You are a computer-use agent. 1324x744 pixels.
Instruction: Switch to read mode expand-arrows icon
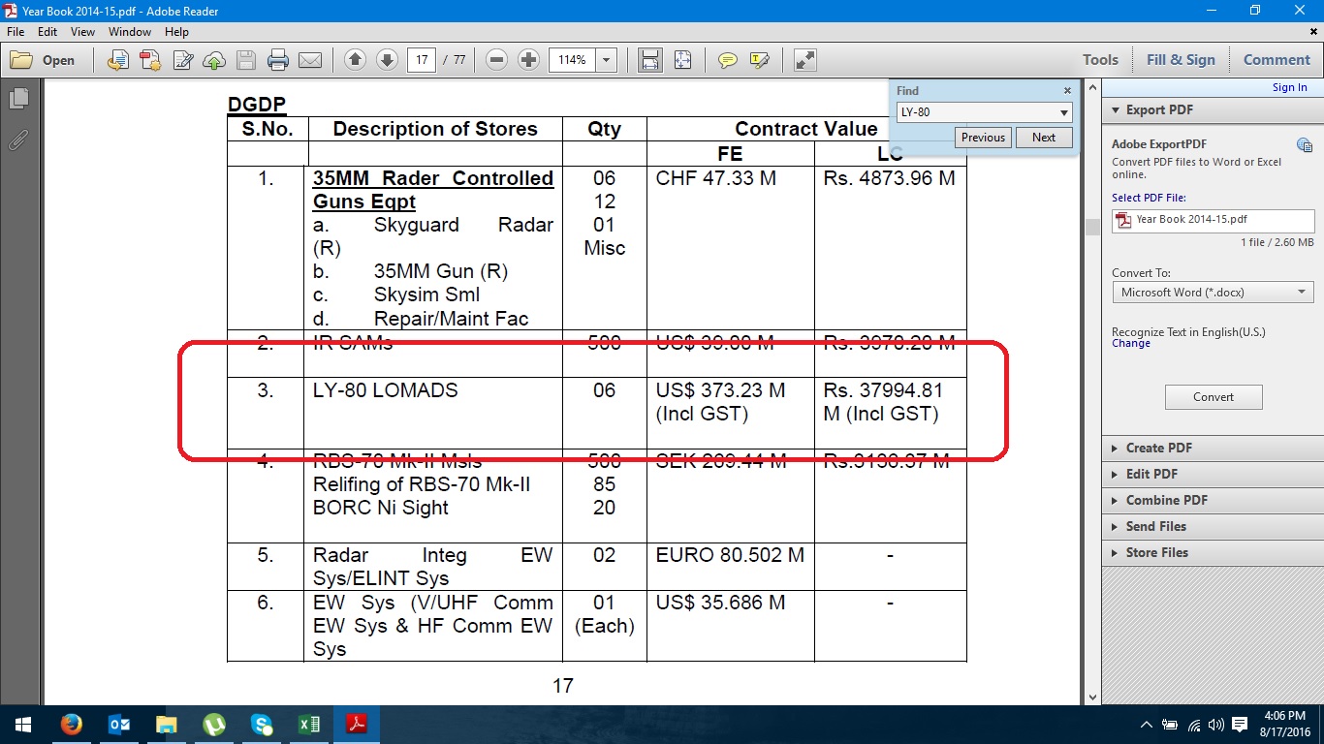[x=804, y=60]
